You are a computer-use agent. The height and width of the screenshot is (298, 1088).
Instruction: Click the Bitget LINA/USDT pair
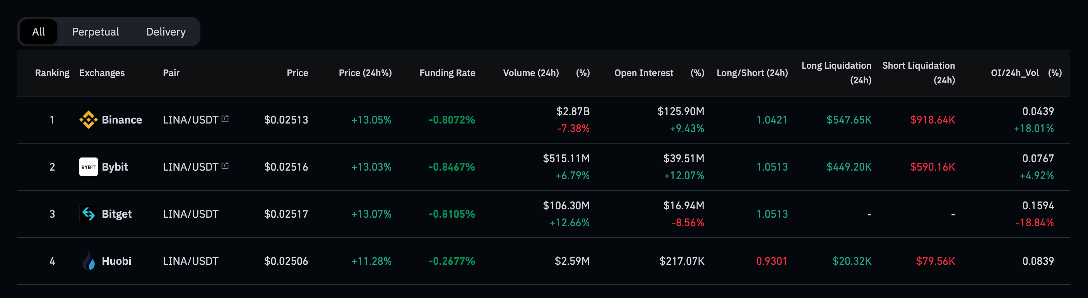pos(190,214)
